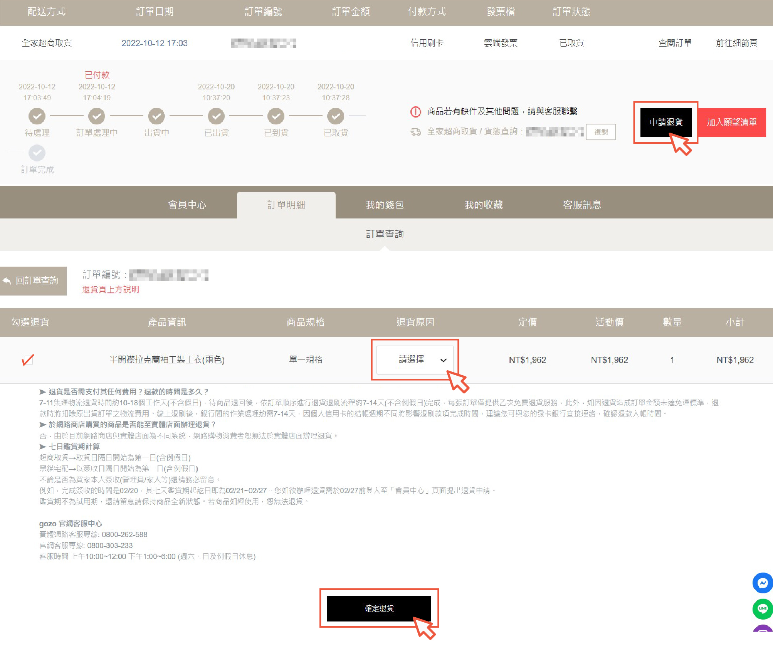Click the 訂單完成 checkmark status circle
Viewport: 773px width, 650px height.
37,153
